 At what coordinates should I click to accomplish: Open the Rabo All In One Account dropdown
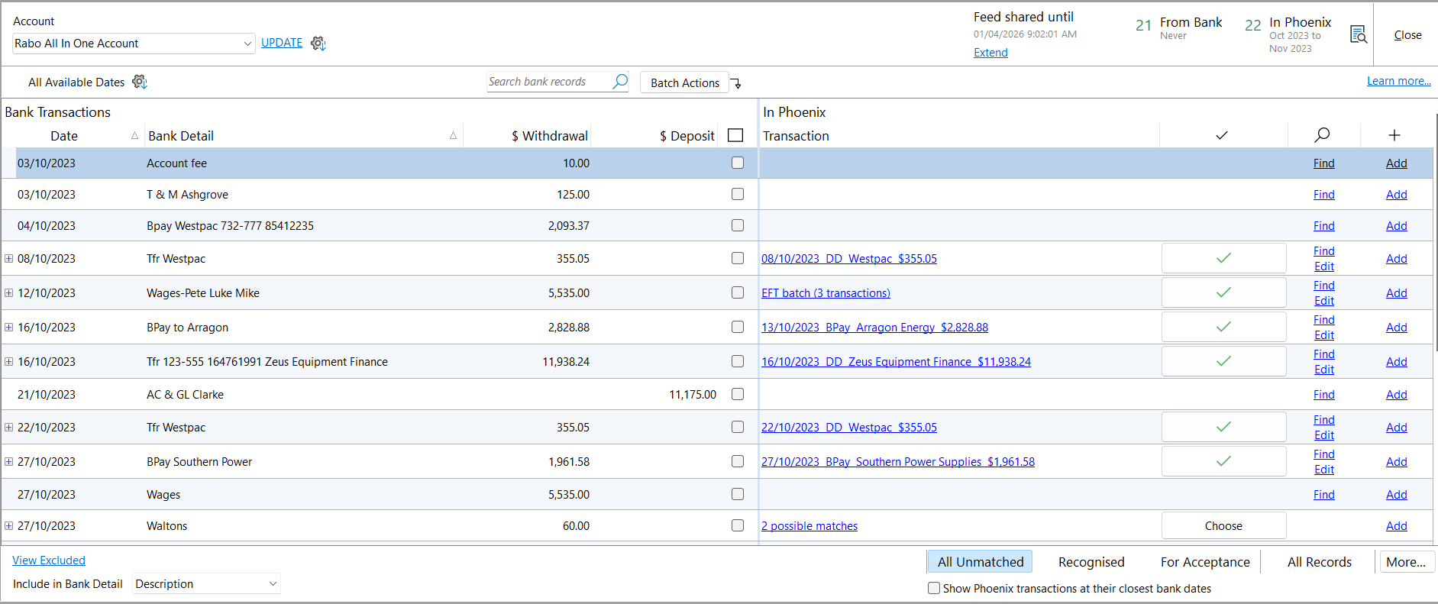[134, 44]
